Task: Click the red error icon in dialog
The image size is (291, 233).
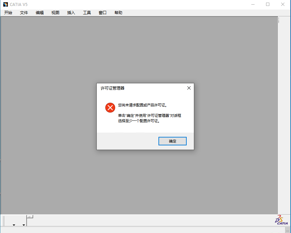Action: tap(110, 107)
